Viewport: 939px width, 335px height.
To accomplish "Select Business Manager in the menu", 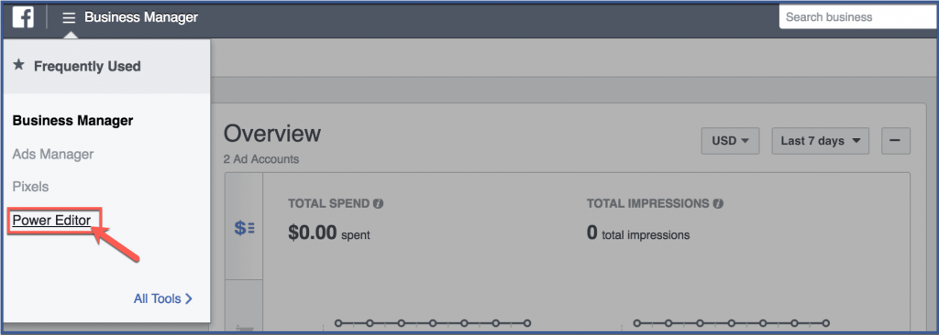I will 73,121.
